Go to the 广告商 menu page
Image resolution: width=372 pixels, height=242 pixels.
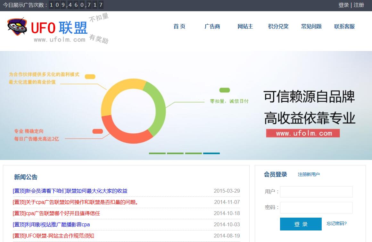[x=212, y=27]
